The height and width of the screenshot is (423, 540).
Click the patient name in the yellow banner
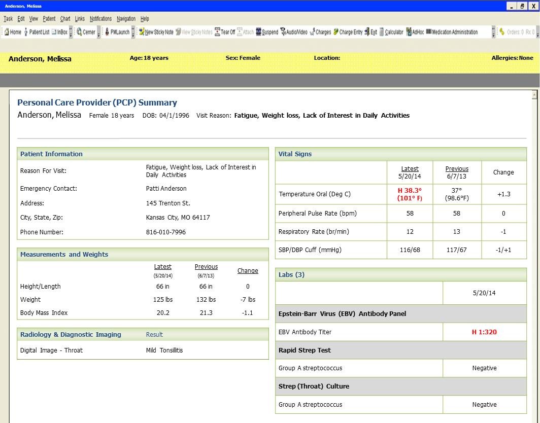(40, 59)
